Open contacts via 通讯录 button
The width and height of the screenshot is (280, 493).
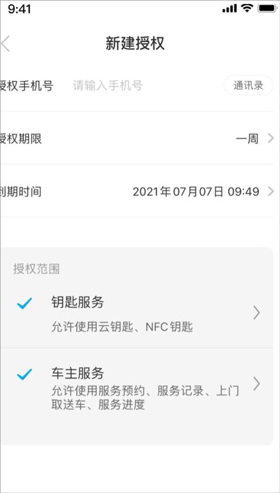click(249, 85)
